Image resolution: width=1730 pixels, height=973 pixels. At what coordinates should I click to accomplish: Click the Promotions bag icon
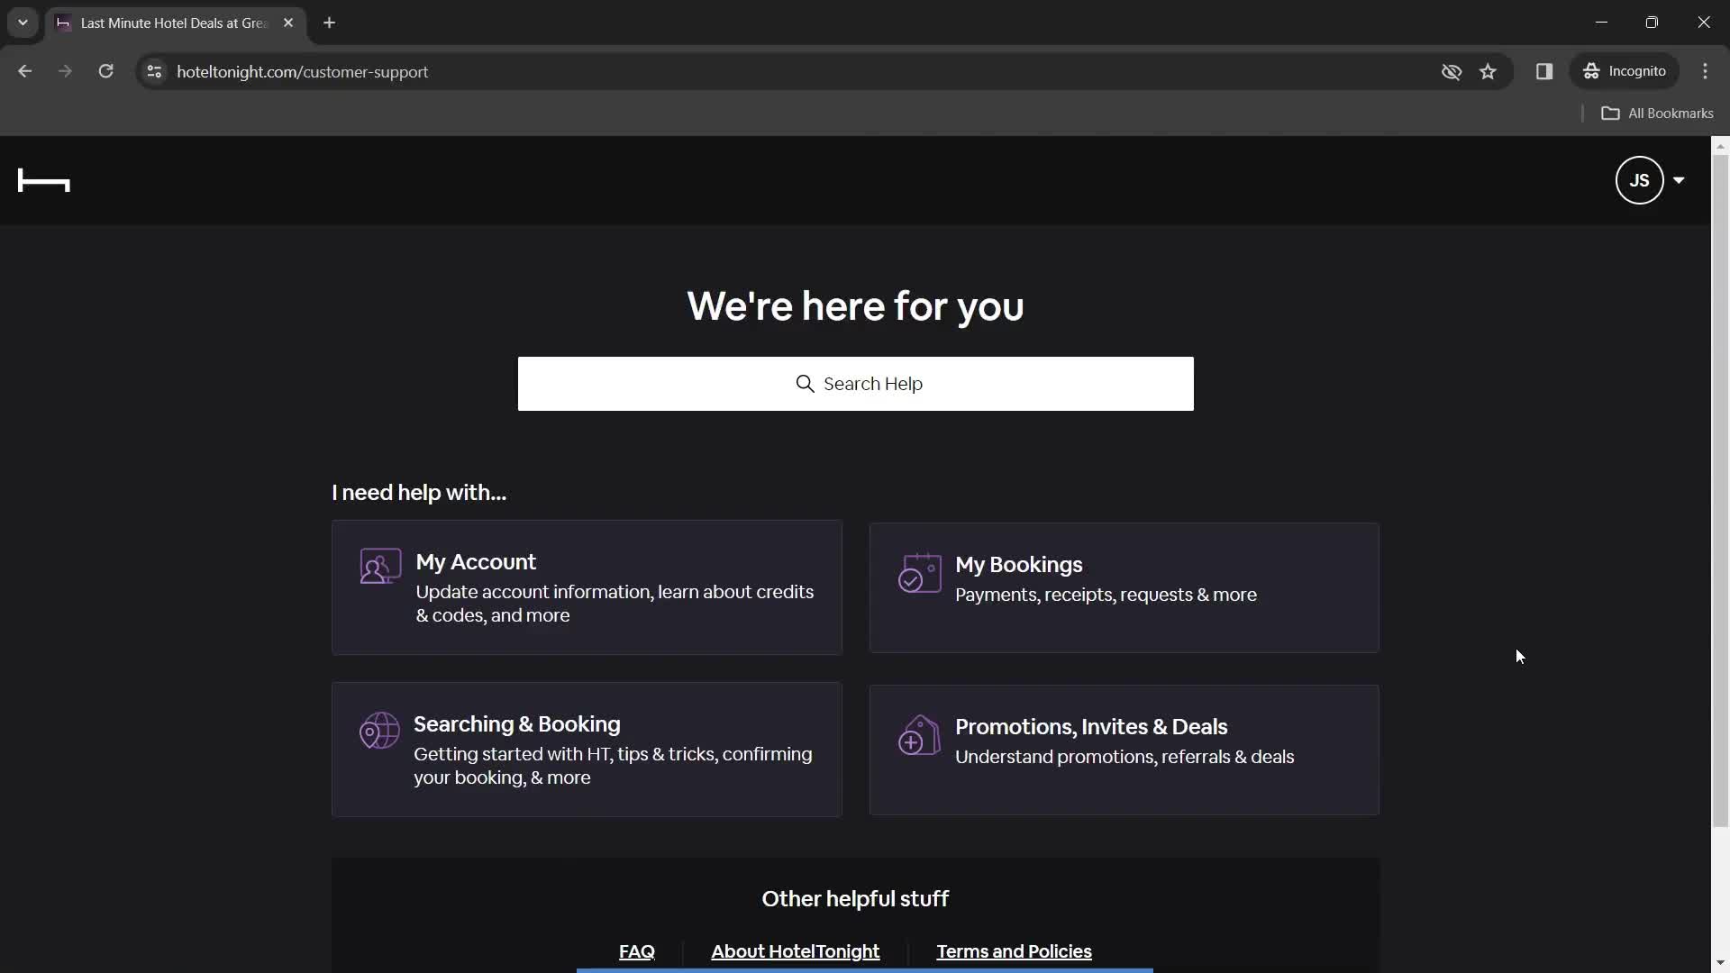click(x=919, y=735)
